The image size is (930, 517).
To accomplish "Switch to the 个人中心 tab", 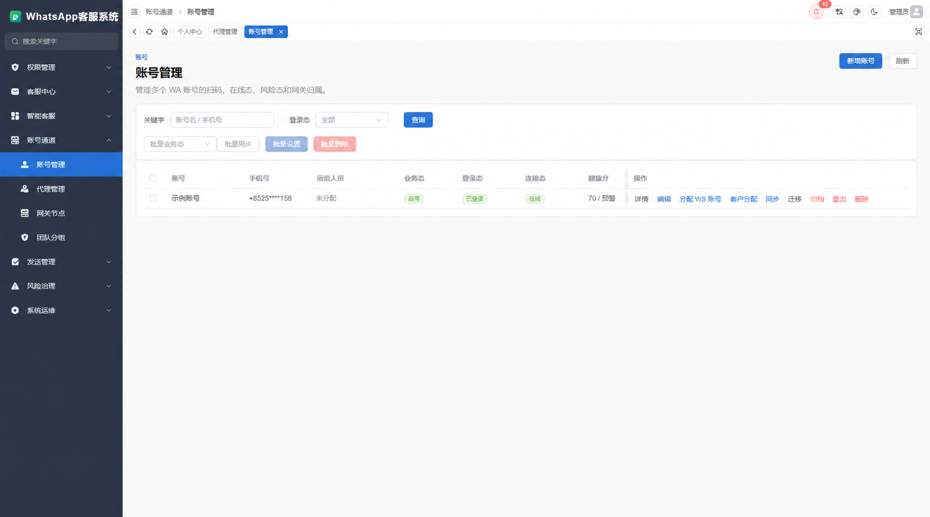I will 190,32.
